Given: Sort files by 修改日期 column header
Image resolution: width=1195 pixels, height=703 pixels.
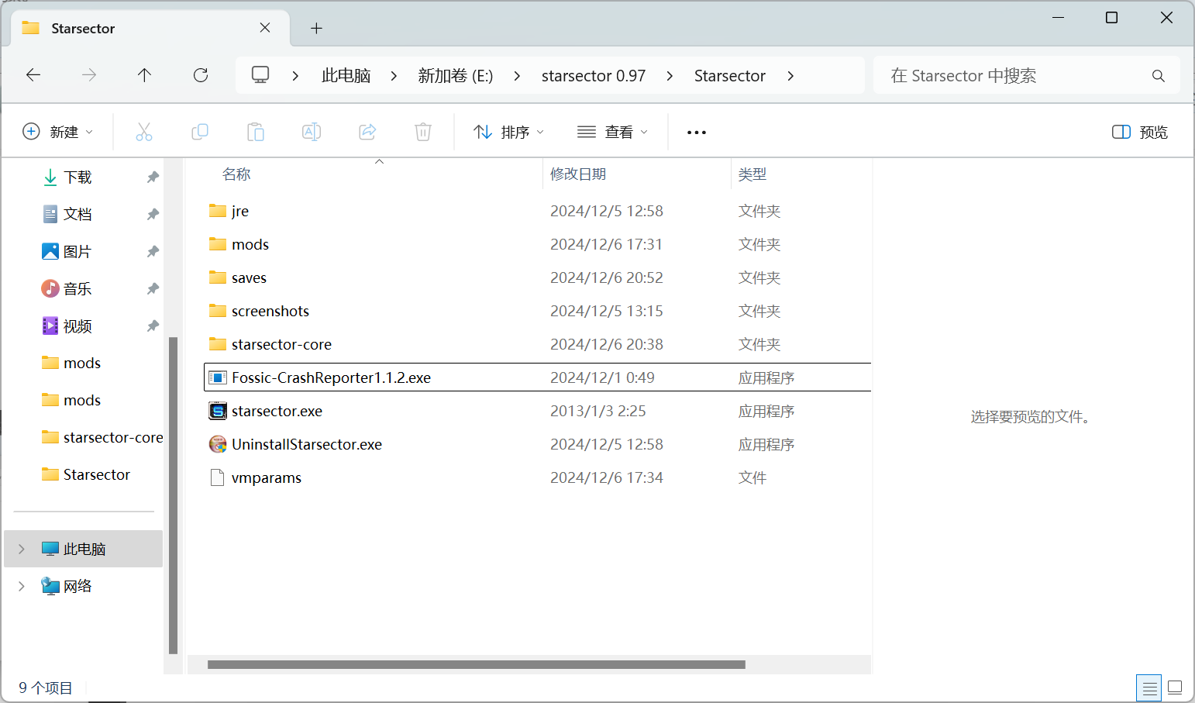Looking at the screenshot, I should click(578, 174).
